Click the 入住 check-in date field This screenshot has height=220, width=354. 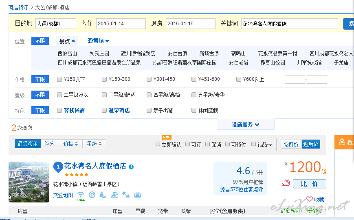[x=121, y=24]
